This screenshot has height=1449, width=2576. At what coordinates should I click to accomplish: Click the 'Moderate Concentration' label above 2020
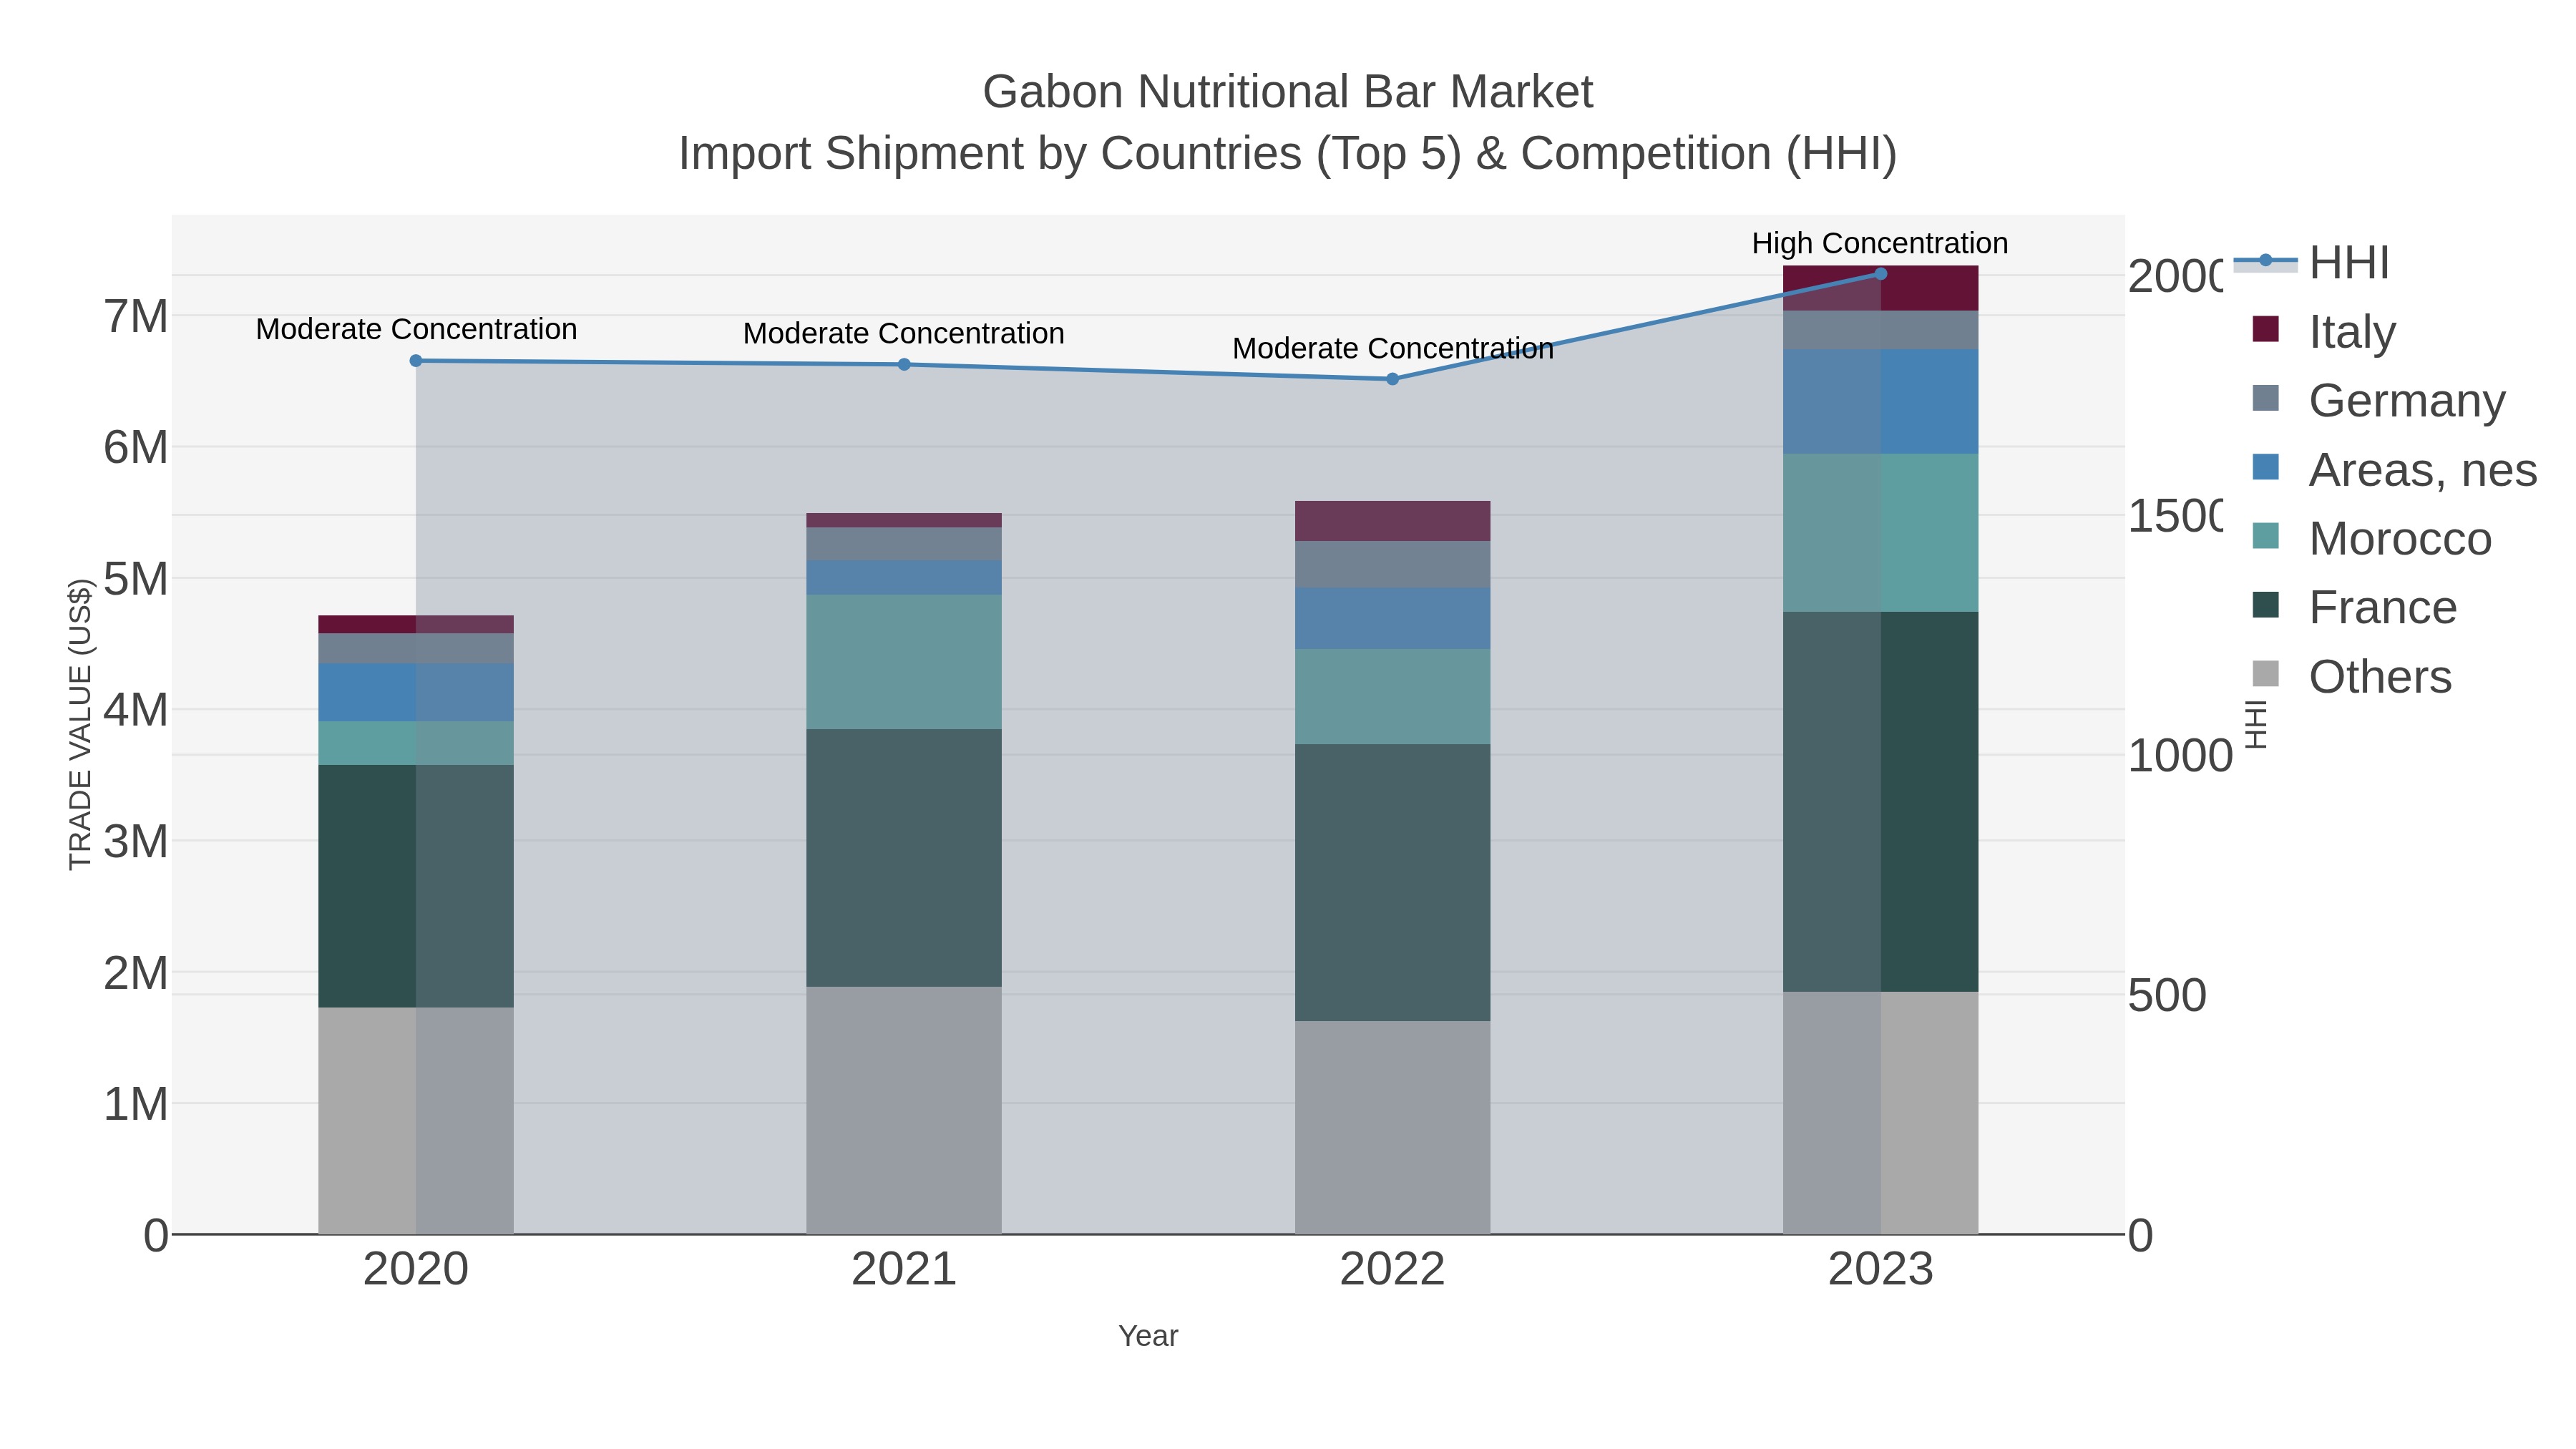click(416, 329)
